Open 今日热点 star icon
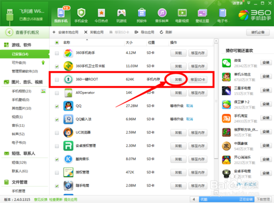This screenshot has height=203, width=274. click(101, 13)
